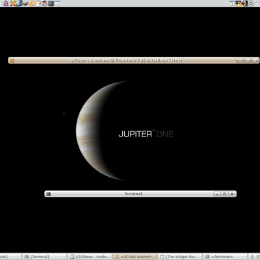Log out using the red arrow icon

pyautogui.click(x=244, y=3)
